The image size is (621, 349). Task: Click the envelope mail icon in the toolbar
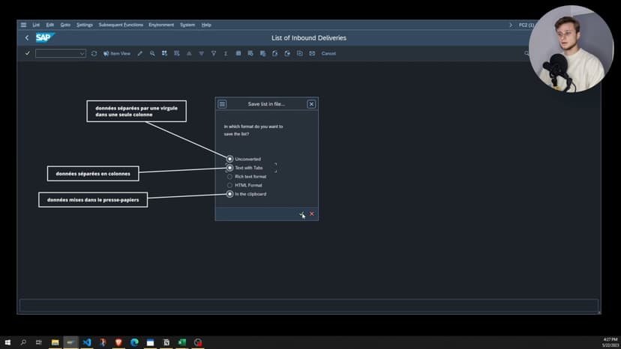coord(312,53)
